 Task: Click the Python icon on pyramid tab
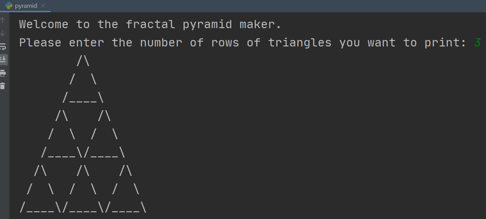[x=9, y=6]
